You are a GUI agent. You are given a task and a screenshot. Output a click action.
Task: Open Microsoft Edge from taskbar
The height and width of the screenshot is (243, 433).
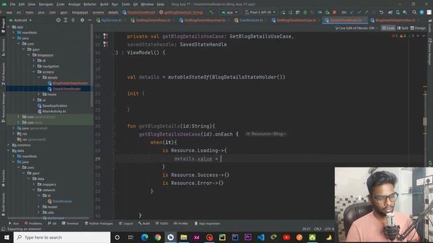click(x=144, y=237)
